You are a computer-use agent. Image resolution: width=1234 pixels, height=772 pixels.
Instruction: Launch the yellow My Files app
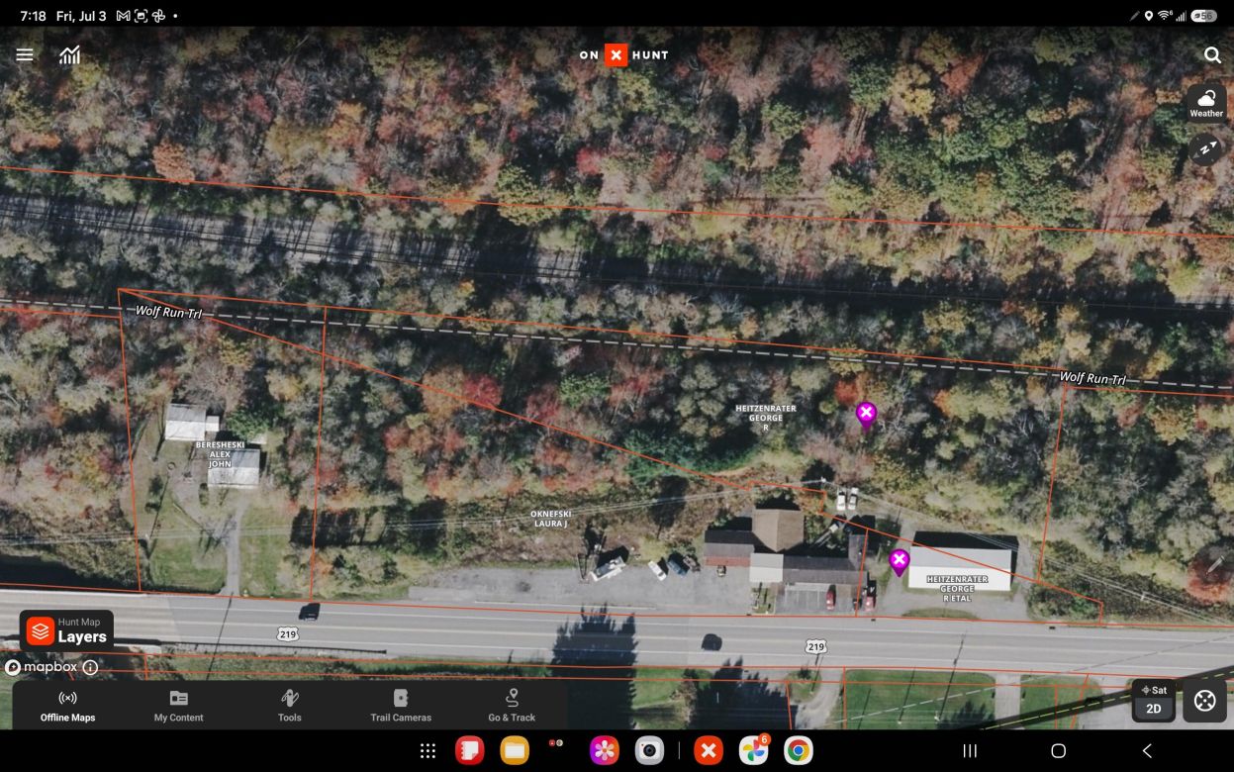[515, 751]
